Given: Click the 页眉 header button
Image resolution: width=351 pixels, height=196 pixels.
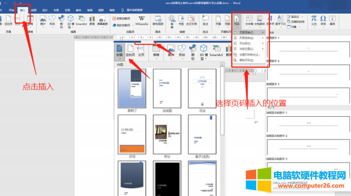Looking at the screenshot, I should [218, 20].
